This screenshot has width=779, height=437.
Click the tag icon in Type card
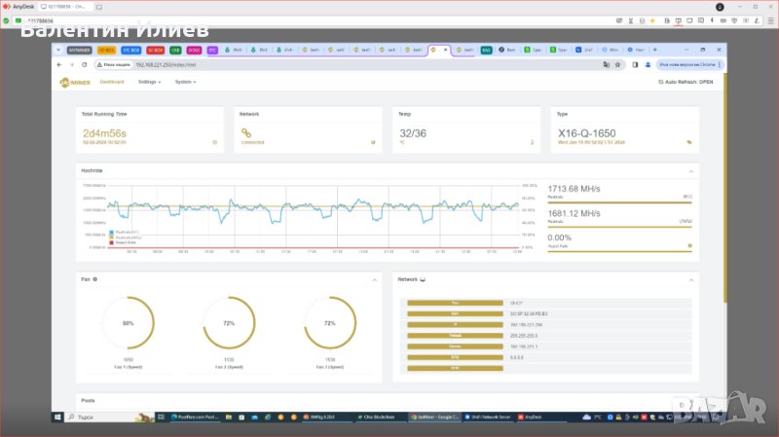[x=689, y=142]
